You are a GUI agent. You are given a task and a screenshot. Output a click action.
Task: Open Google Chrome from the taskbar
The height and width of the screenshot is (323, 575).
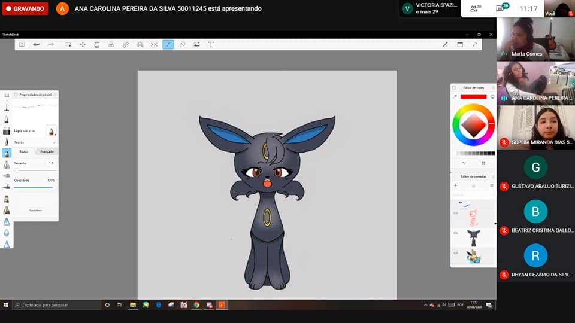(196, 304)
